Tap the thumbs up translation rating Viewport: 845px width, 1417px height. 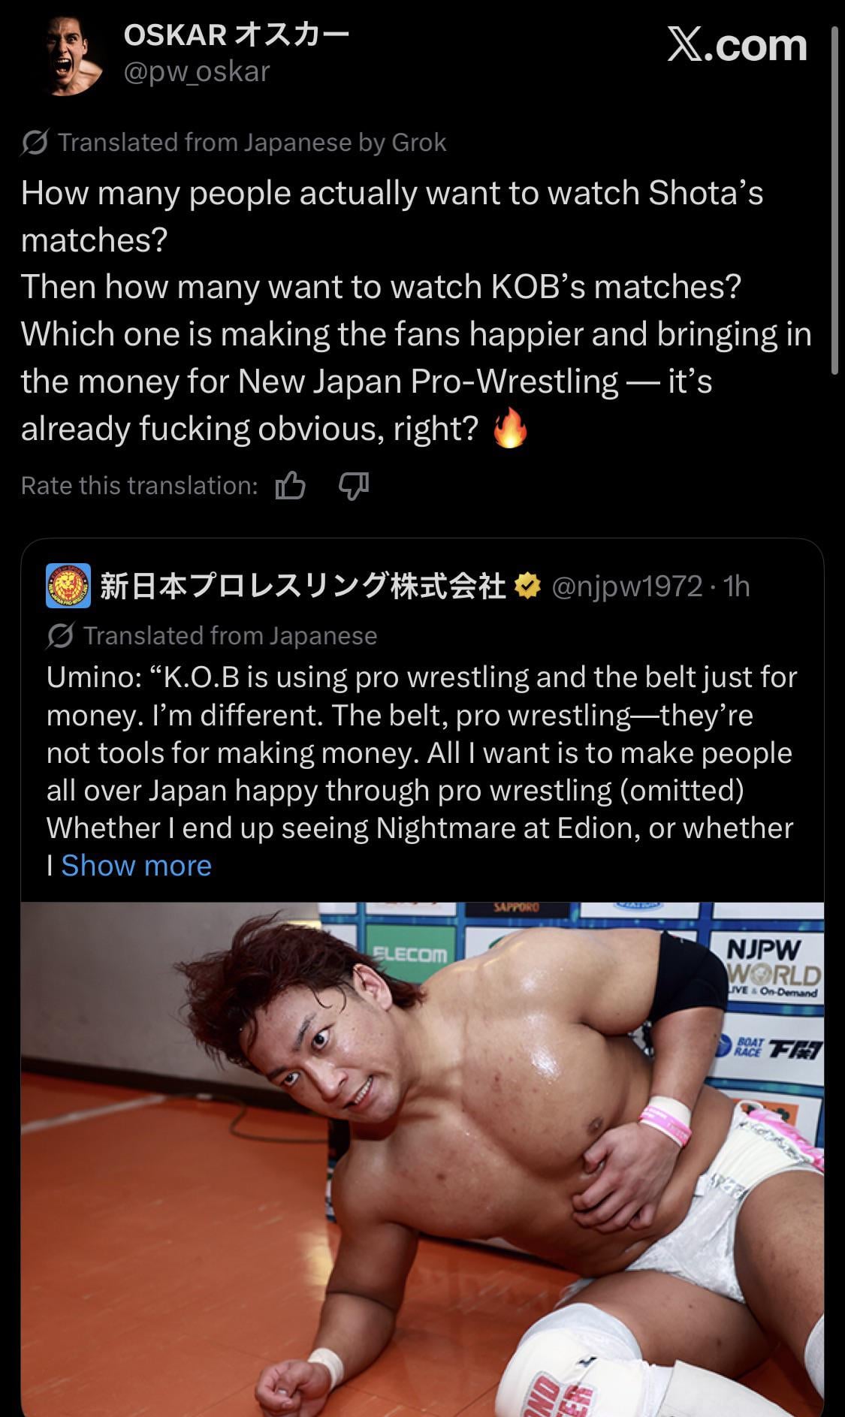coord(290,486)
